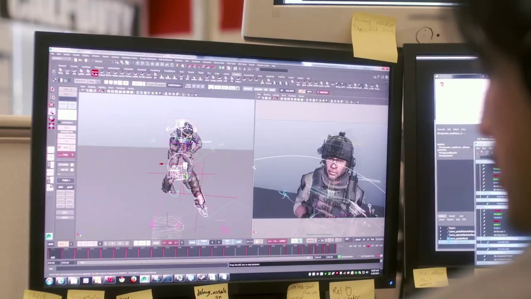Pick the Paint selection tool in toolbox
The image size is (531, 299).
[52, 104]
